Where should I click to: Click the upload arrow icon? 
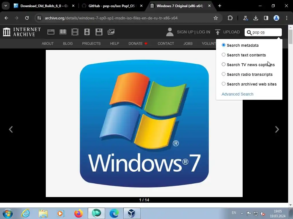[x=217, y=32]
